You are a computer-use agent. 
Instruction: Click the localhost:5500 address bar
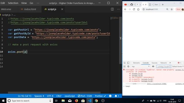pyautogui.click(x=152, y=9)
